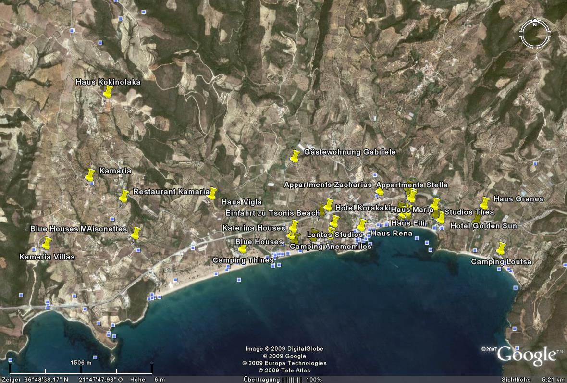Click the Kamaria Villas yellow pushpin
The image size is (567, 383).
47,243
